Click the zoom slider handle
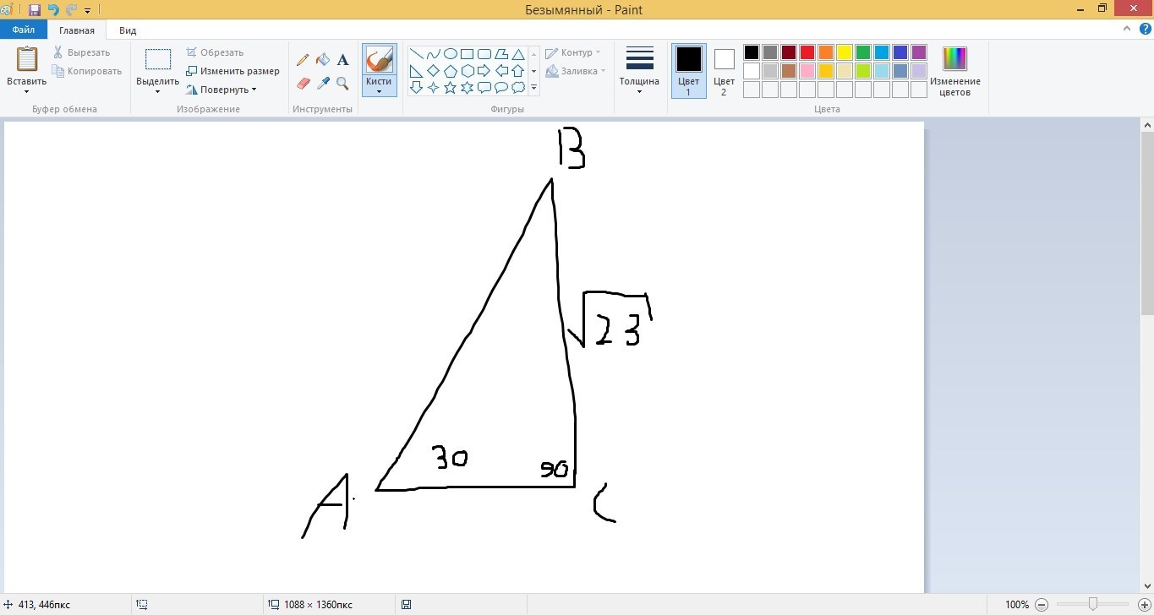The height and width of the screenshot is (615, 1154). pyautogui.click(x=1093, y=605)
